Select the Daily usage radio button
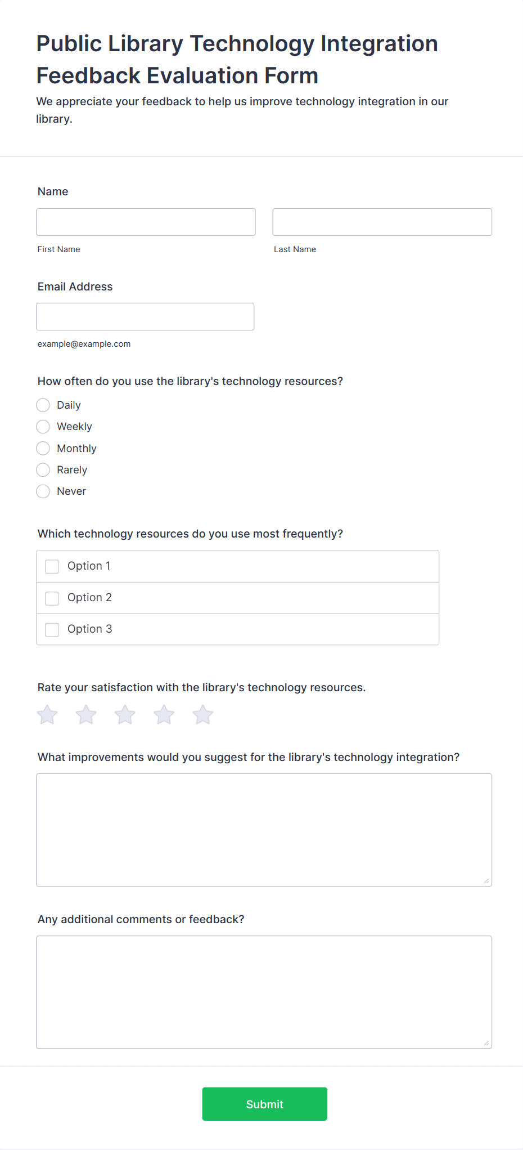Screen dimensions: 523x1150 coord(43,405)
